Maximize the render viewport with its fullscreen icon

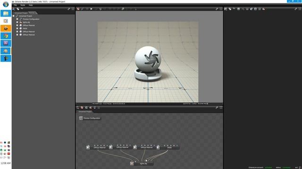tap(221, 9)
